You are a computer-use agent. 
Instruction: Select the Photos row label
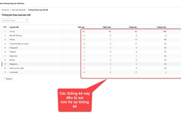(12, 40)
